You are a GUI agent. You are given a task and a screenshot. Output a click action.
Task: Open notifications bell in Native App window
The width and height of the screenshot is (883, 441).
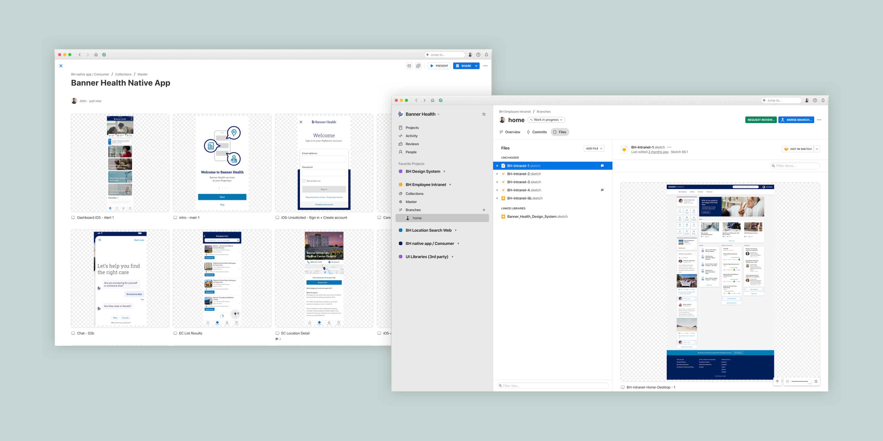[486, 55]
